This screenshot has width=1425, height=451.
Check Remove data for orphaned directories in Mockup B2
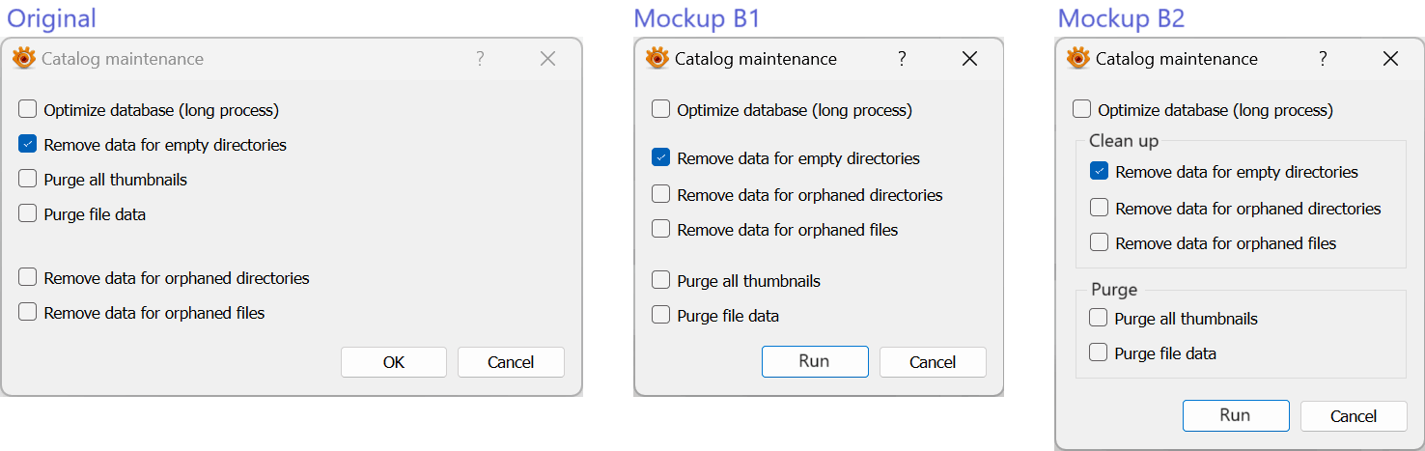point(1100,209)
